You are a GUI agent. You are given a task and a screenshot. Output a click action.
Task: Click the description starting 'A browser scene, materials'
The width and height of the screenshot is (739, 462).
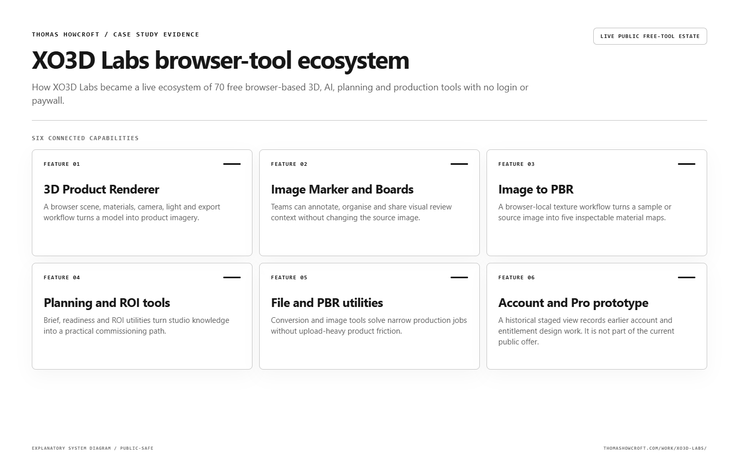(x=132, y=212)
